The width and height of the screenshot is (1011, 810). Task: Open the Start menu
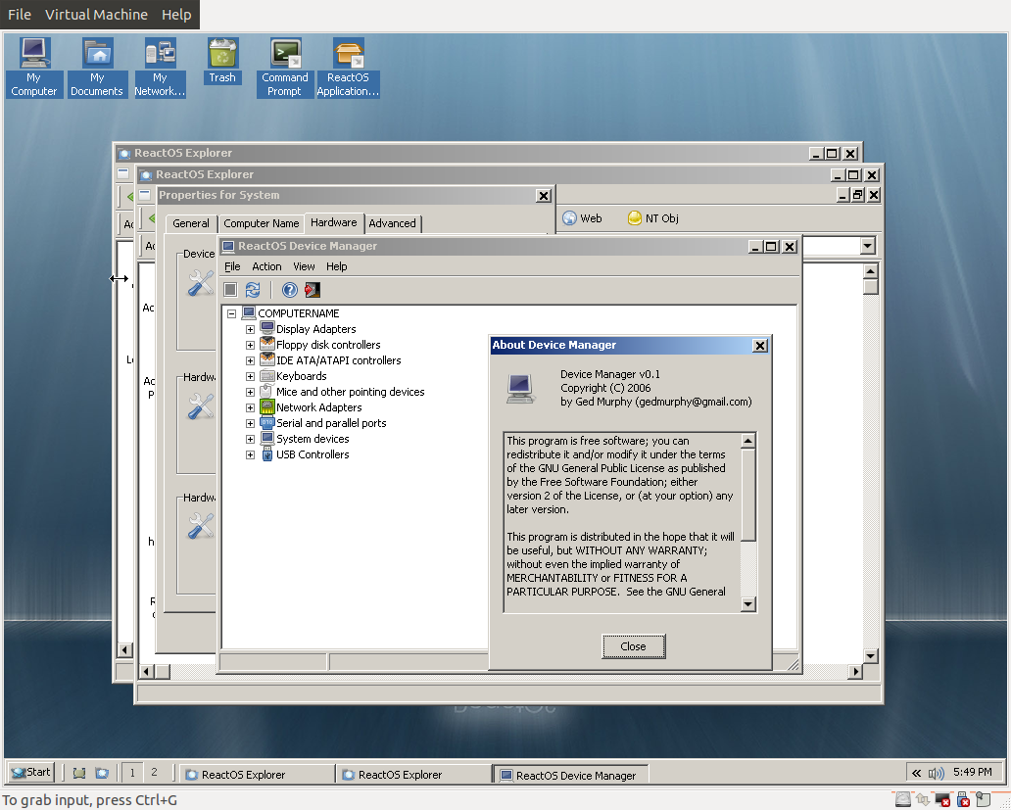point(29,772)
